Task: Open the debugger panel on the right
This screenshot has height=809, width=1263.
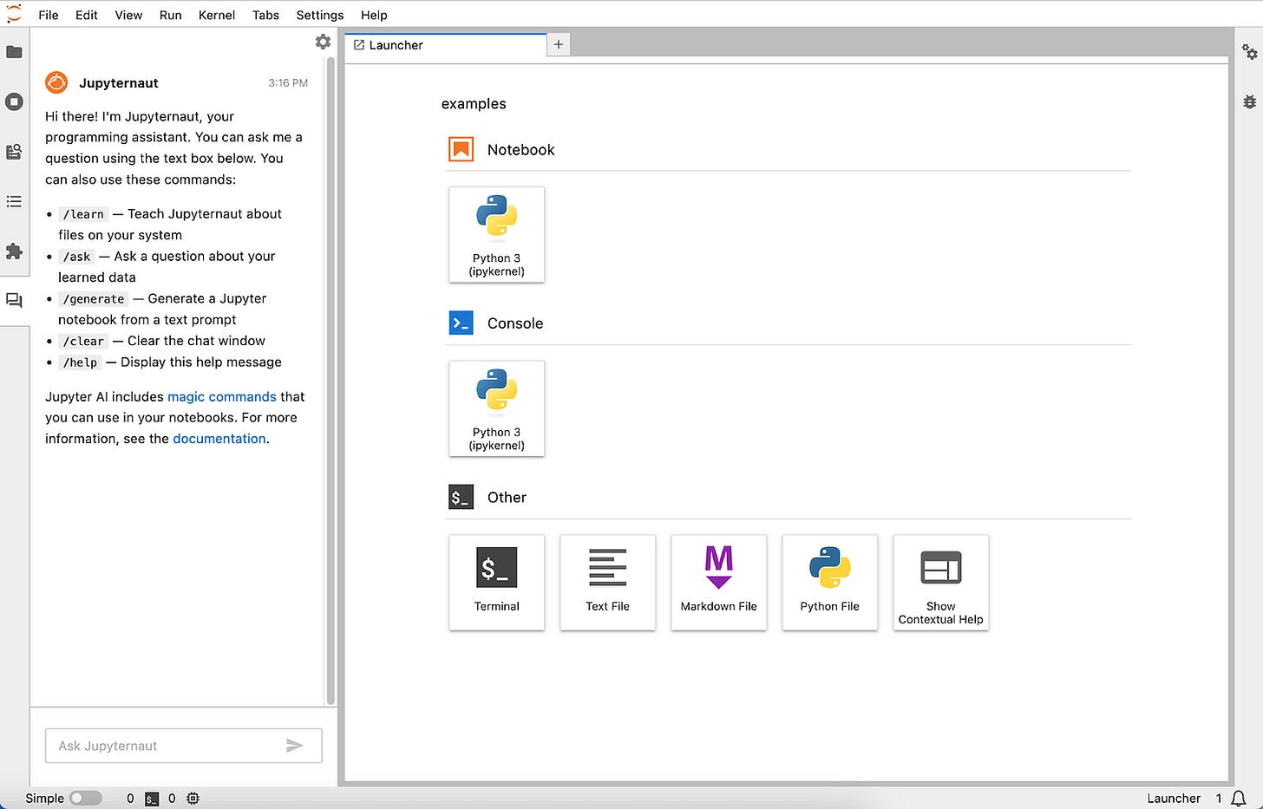Action: tap(1249, 101)
